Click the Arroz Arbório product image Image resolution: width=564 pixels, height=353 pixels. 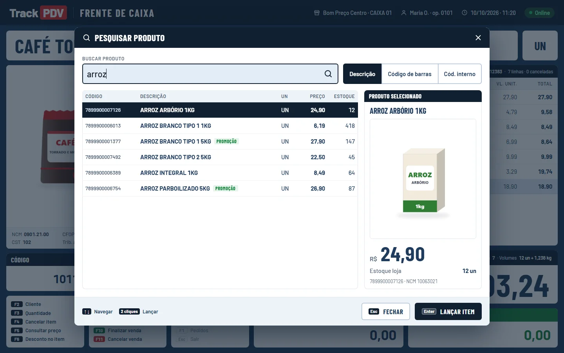[x=423, y=179]
